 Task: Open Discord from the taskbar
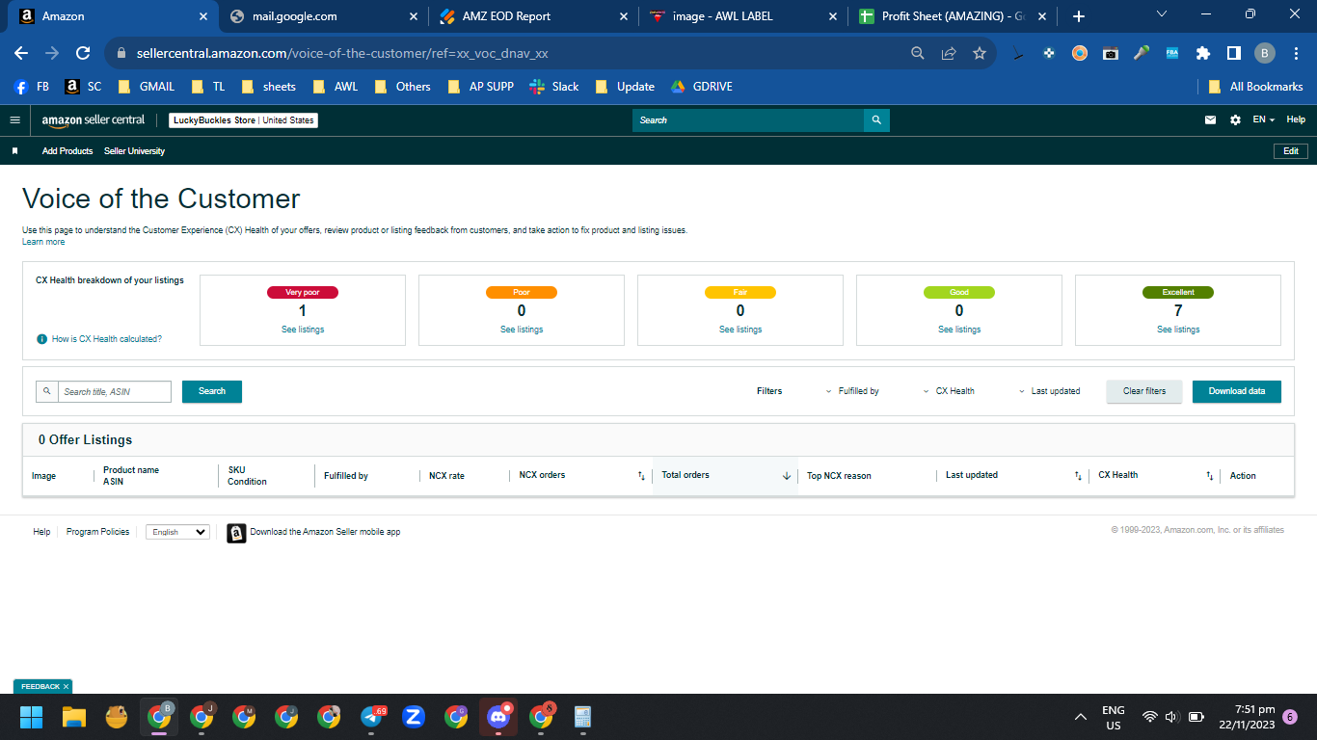coord(498,717)
